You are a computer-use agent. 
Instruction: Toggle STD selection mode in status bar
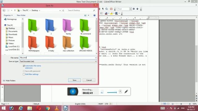(x=106, y=104)
